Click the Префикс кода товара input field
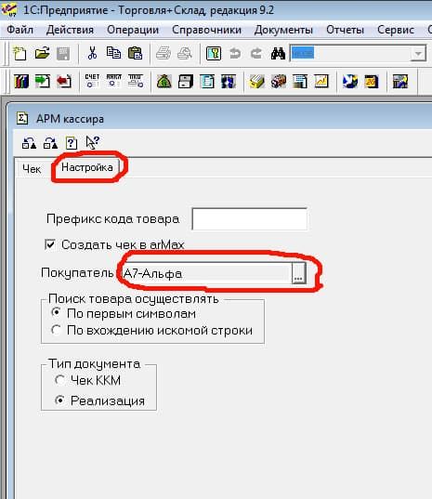This screenshot has width=432, height=499. pos(249,219)
